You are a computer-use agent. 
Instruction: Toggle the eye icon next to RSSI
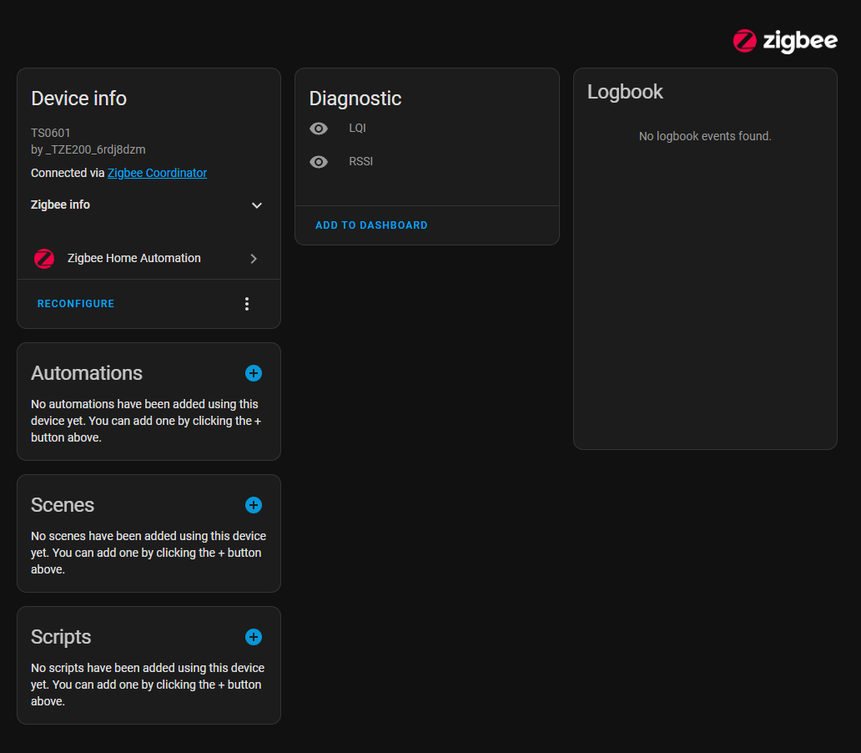point(319,162)
